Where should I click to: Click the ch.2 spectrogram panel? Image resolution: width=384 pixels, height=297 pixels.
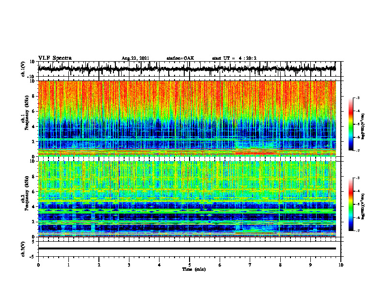187,199
